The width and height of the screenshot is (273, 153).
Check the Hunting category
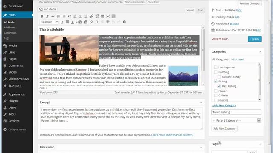point(215,100)
